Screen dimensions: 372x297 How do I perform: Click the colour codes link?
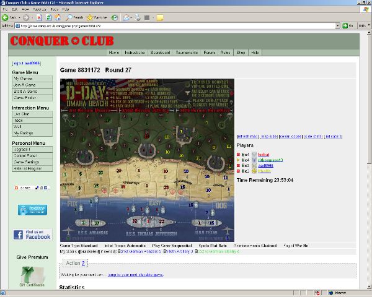pos(293,136)
